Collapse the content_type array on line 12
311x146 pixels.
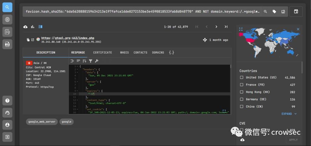(x=77, y=100)
